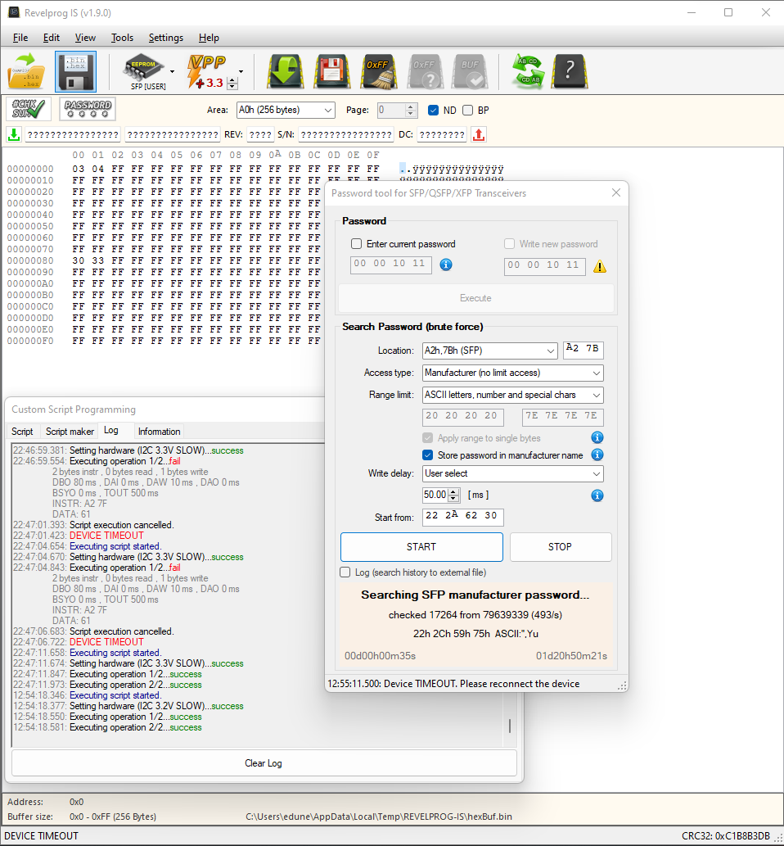The height and width of the screenshot is (846, 784).
Task: Click hex byte 03 at address 00000000
Action: (x=79, y=169)
